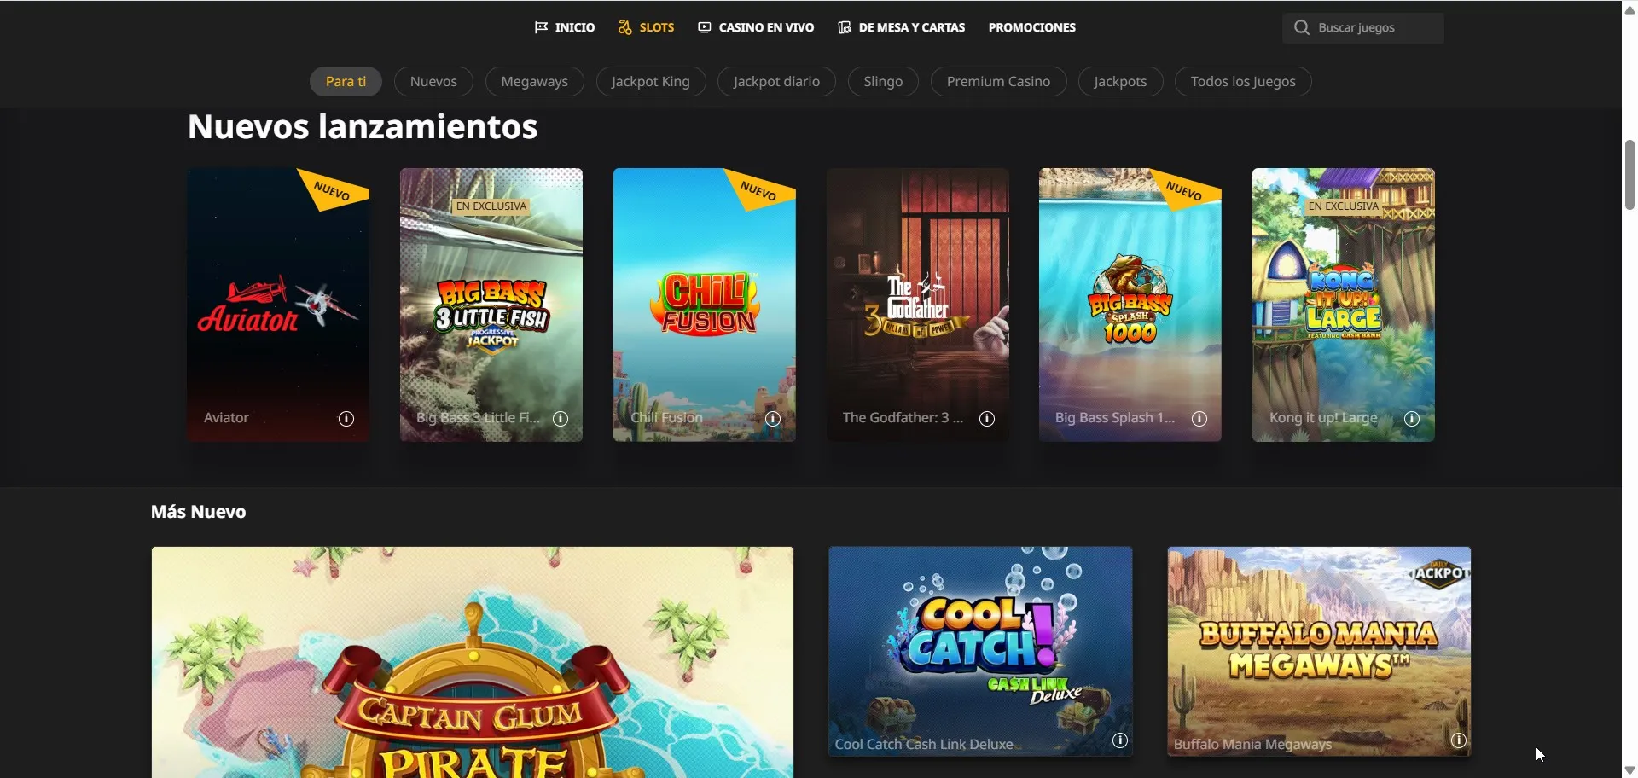
Task: Click info icon on Cool Catch Cash Link Deluxe
Action: 1120,740
